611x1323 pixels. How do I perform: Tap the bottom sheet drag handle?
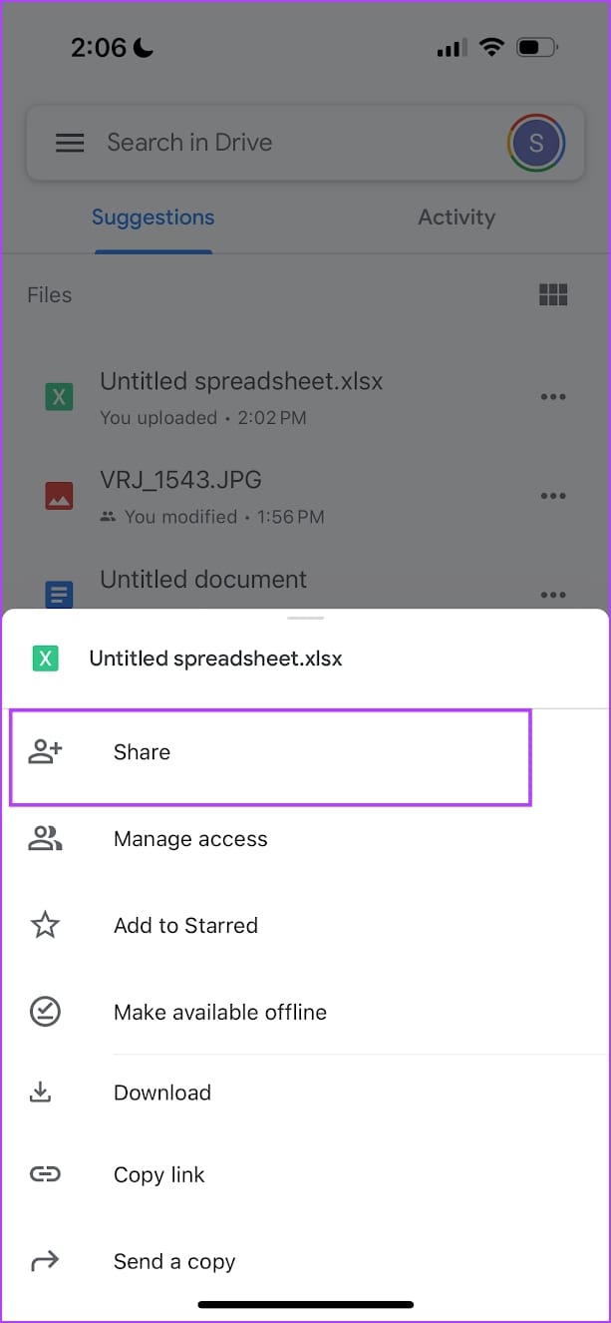(305, 619)
